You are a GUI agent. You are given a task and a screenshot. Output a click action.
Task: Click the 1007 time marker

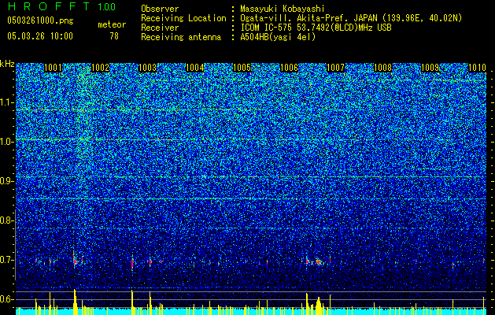335,68
